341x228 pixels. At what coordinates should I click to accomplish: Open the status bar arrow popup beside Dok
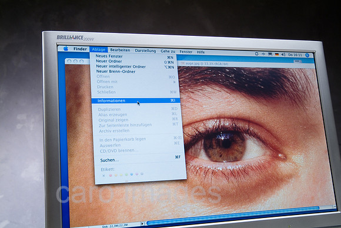click(x=142, y=223)
